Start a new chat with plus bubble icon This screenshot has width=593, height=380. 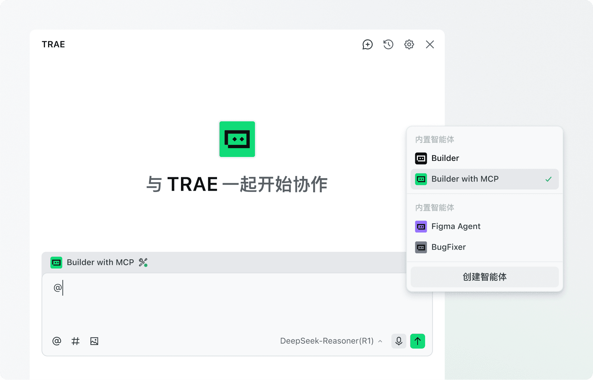(368, 44)
